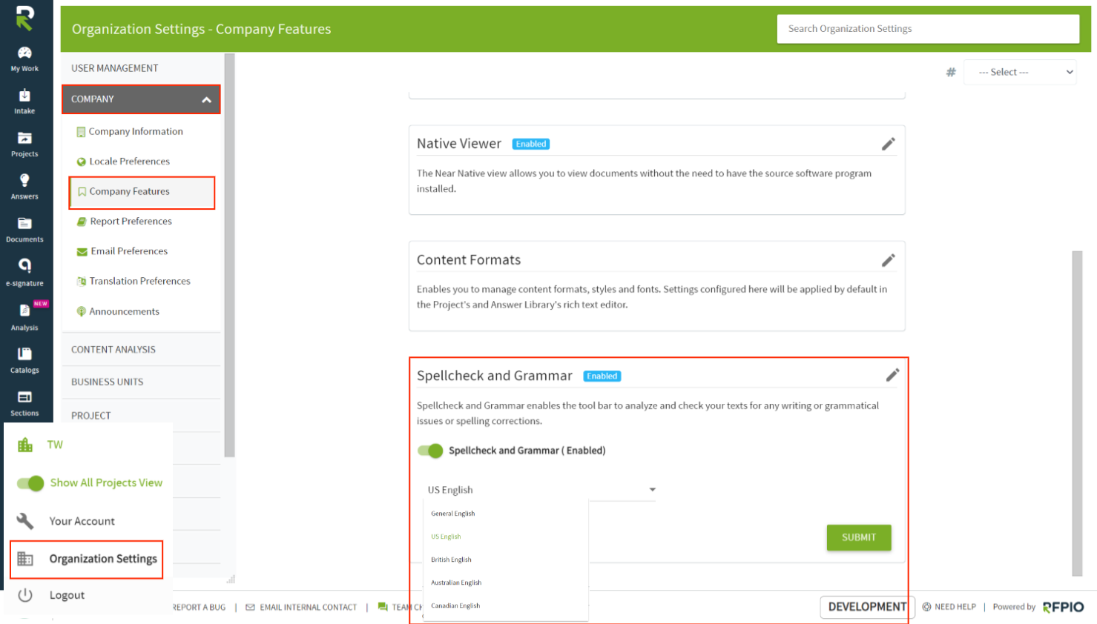Screen dimensions: 1097x624
Task: Open Locale Preferences page
Action: click(x=130, y=162)
